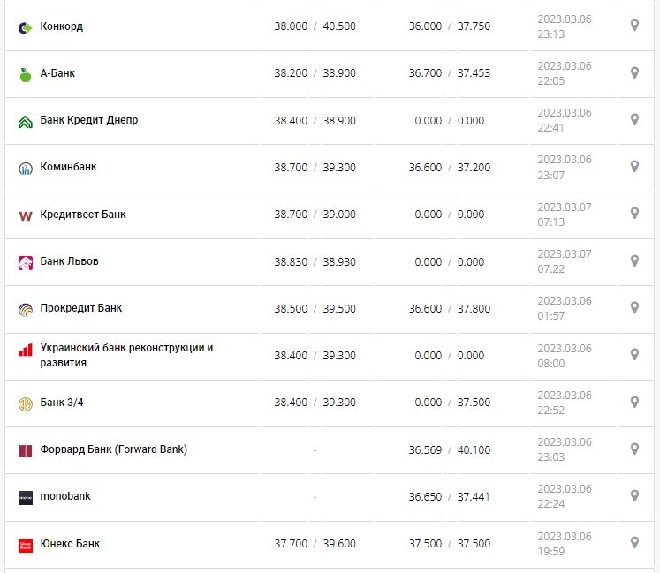Select Украинский банк реконструкции и развития name
Image resolution: width=660 pixels, height=573 pixels.
126,355
